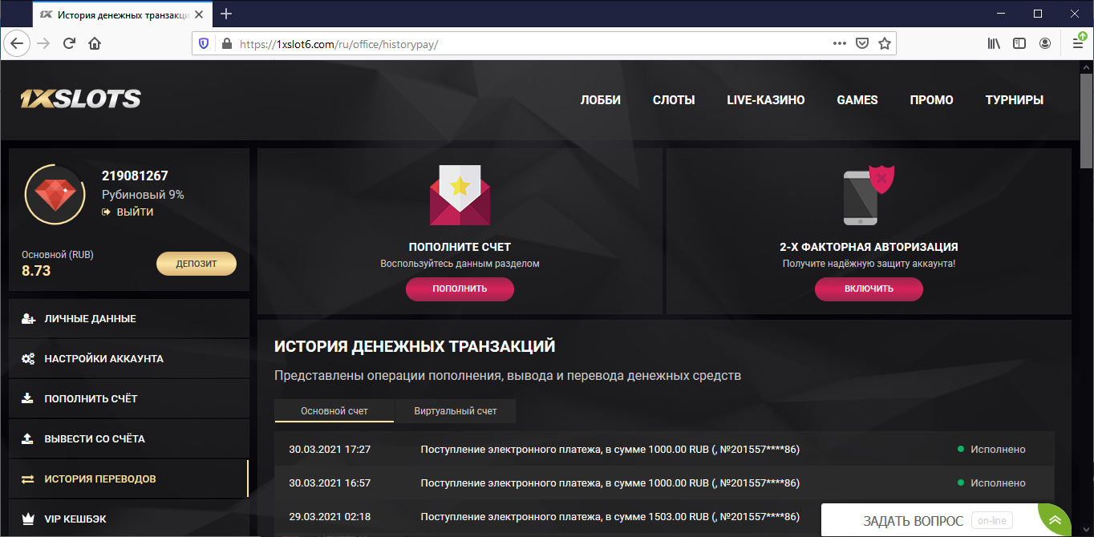This screenshot has width=1094, height=537.
Task: Open ПОПОЛНИТЬ СЧЁТ sidebar item
Action: 129,399
